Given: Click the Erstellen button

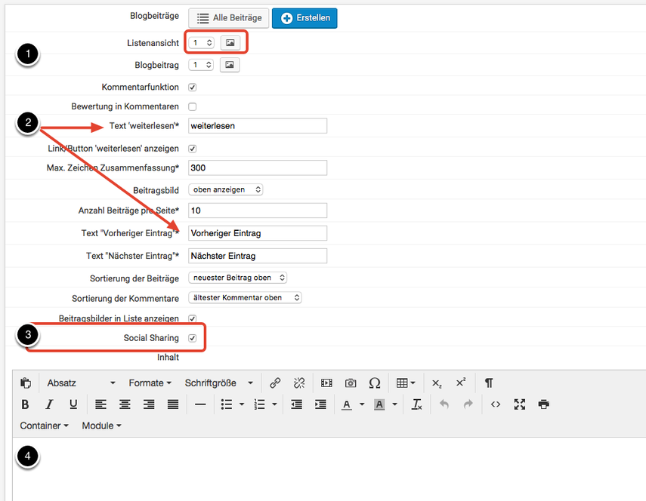Looking at the screenshot, I should coord(304,18).
